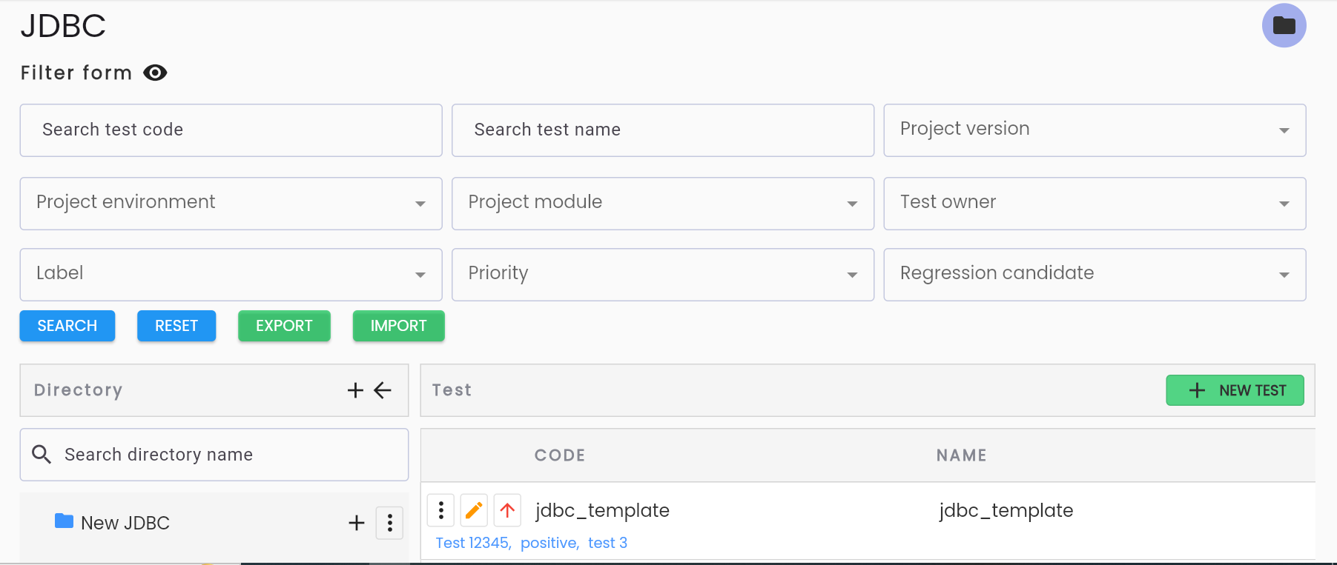This screenshot has height=565, width=1337.
Task: Click jdbc_template in the CODE column
Action: tap(602, 510)
